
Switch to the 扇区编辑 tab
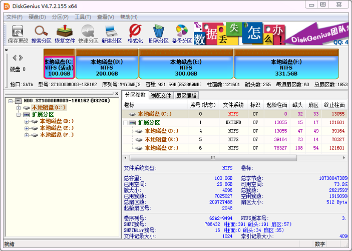186,95
